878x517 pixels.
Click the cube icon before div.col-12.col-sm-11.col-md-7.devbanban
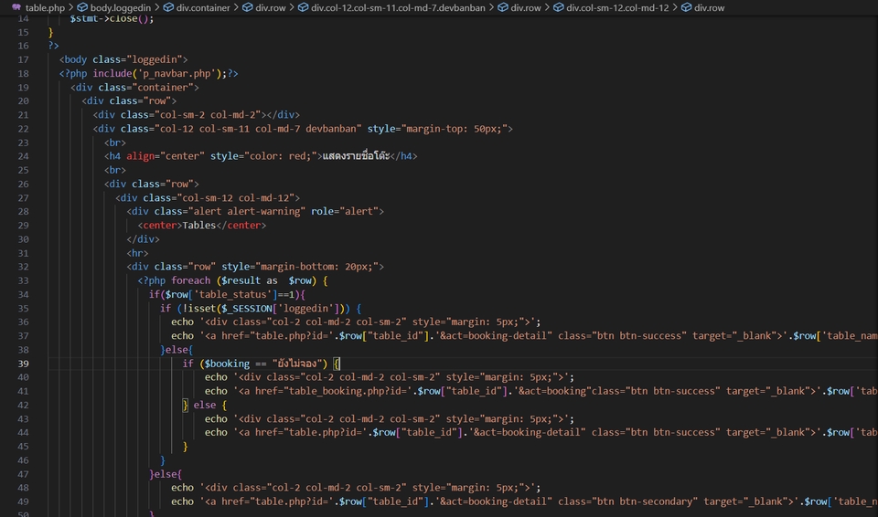(x=303, y=8)
